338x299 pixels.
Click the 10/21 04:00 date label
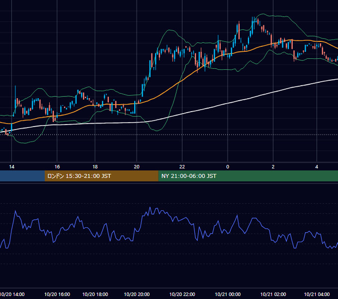[x=317, y=294]
